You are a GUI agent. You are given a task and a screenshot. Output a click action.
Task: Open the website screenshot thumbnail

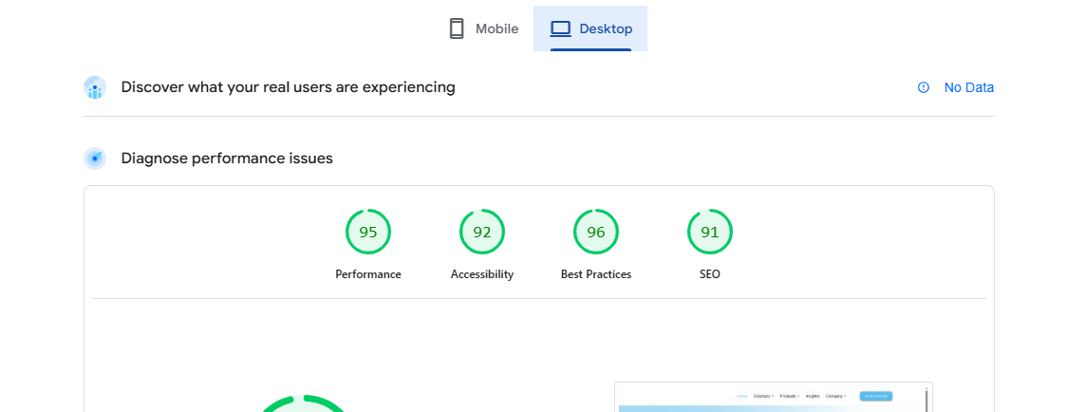(773, 398)
